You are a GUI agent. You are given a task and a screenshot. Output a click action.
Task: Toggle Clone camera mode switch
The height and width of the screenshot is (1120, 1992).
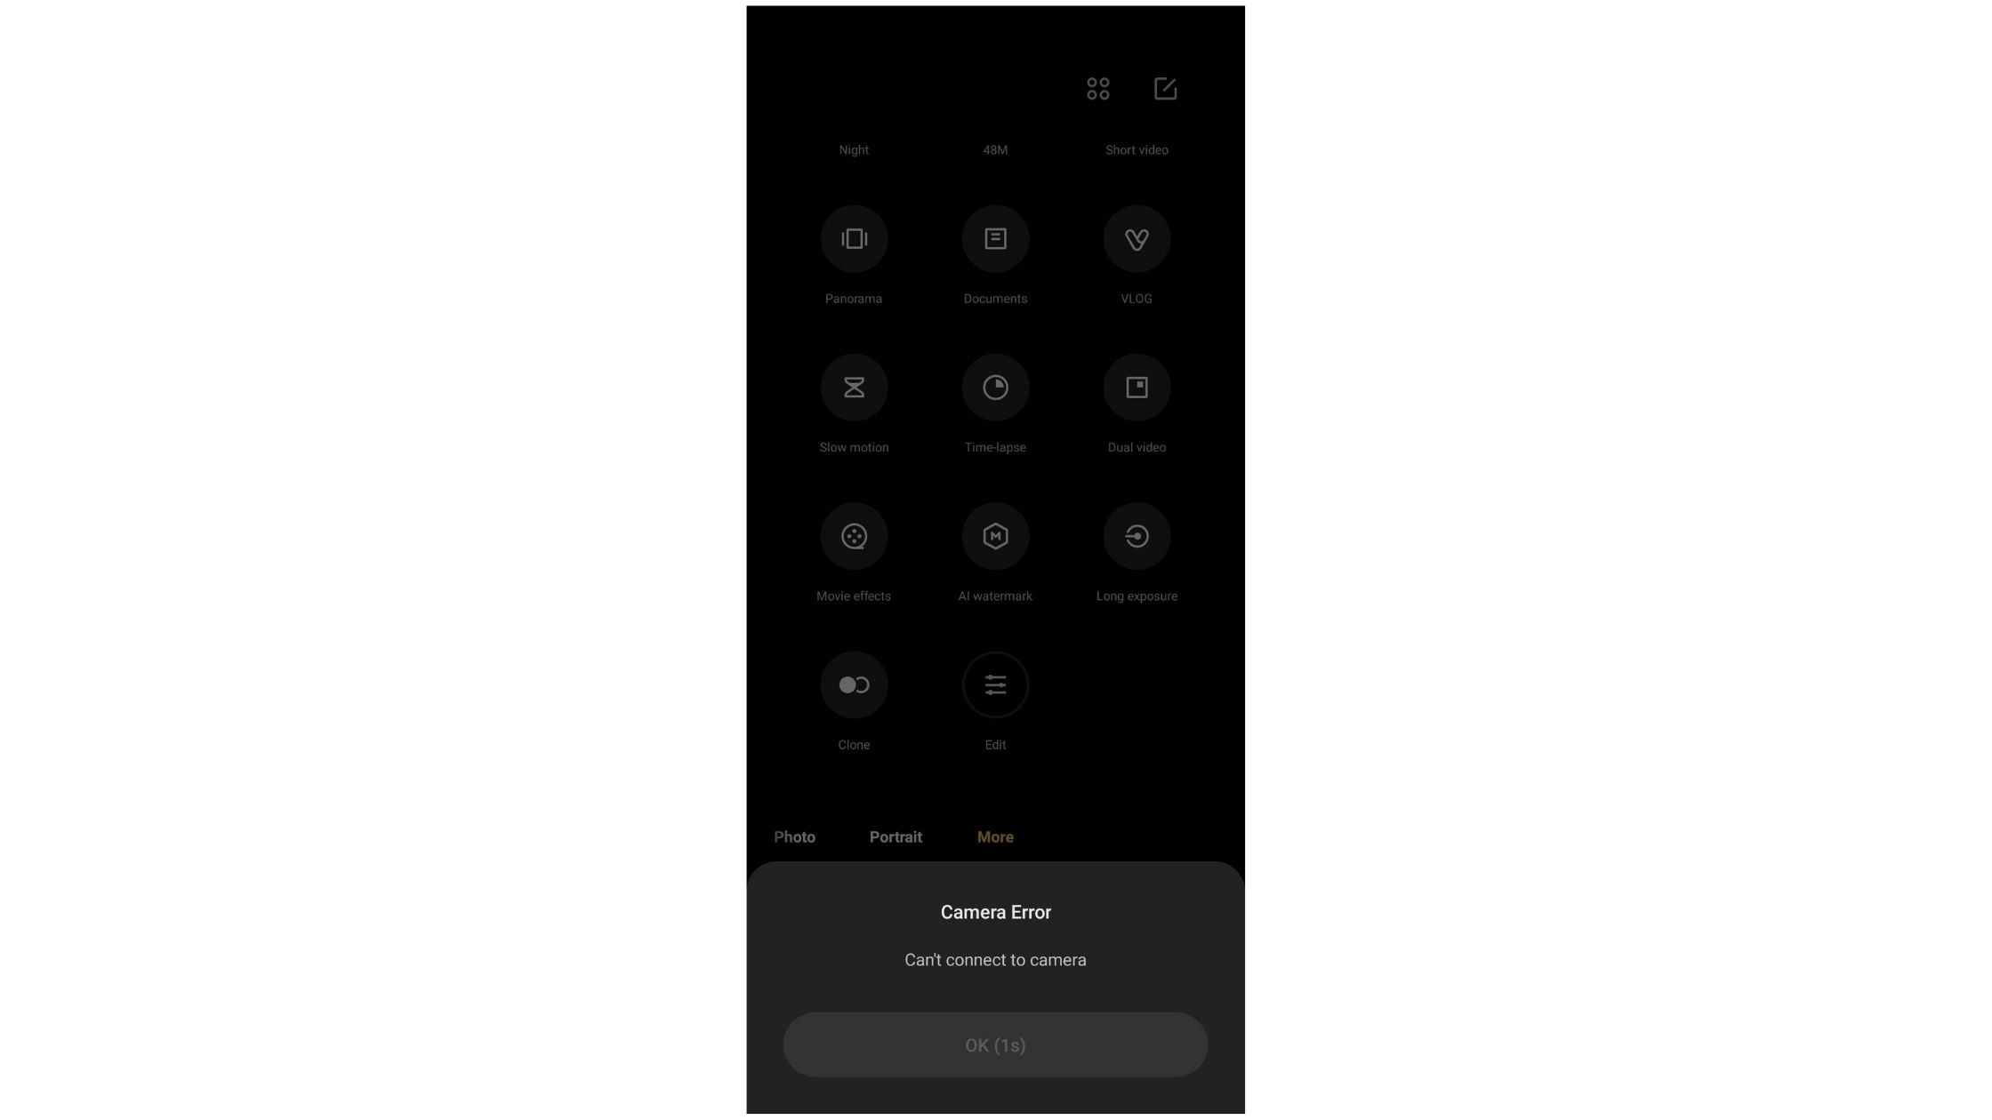click(854, 684)
